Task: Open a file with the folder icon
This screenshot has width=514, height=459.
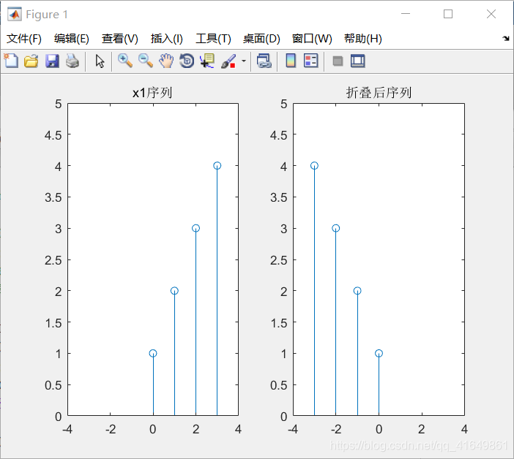Action: [x=31, y=61]
